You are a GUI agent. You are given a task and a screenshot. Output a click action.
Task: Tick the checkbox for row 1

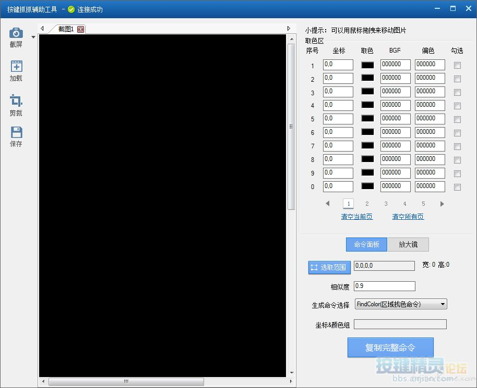tap(457, 65)
